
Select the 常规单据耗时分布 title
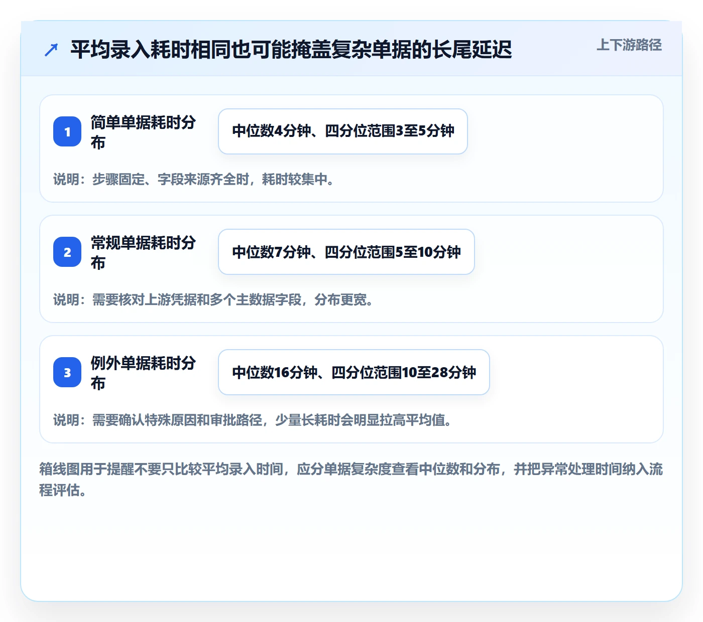tap(144, 252)
